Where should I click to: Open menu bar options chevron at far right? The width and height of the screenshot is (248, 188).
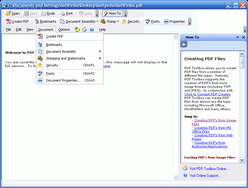[x=245, y=30]
